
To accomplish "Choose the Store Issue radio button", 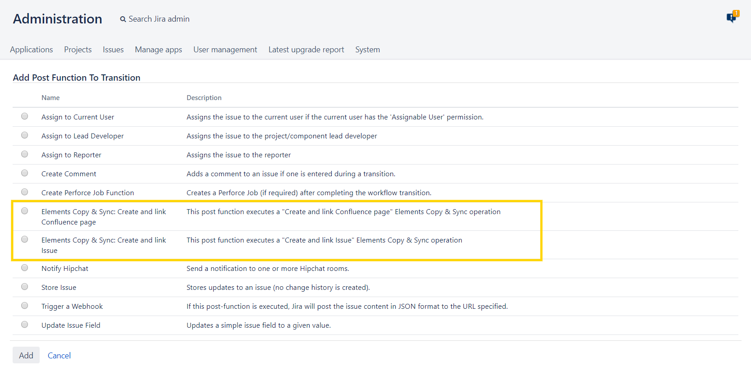I will click(x=25, y=287).
